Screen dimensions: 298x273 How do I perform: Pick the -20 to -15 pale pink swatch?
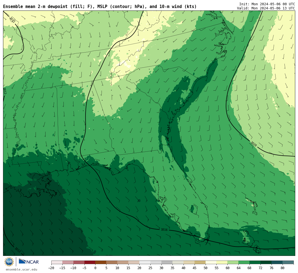(57, 262)
